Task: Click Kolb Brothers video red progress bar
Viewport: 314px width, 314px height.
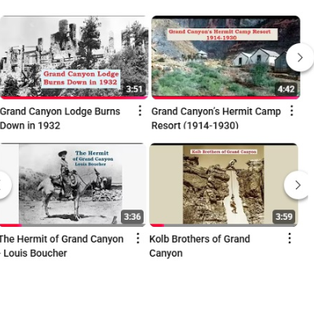Action: click(x=157, y=225)
